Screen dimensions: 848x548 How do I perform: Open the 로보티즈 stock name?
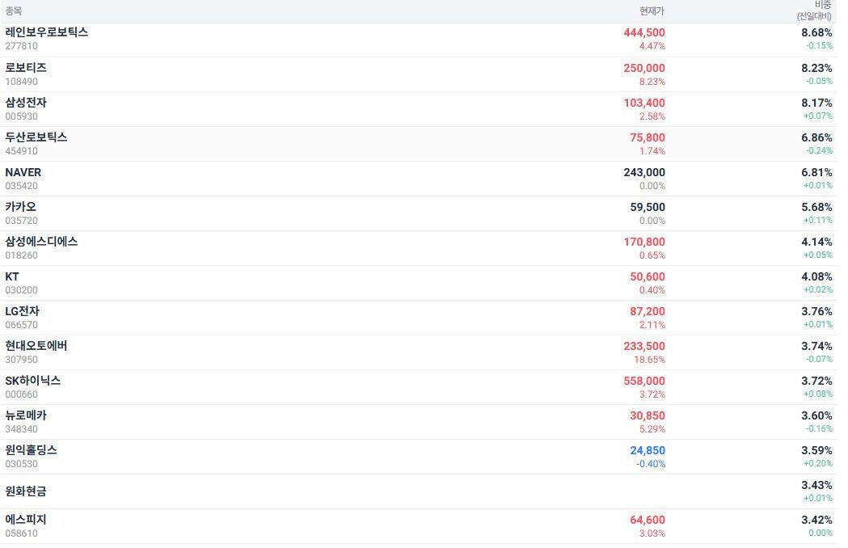click(x=26, y=68)
